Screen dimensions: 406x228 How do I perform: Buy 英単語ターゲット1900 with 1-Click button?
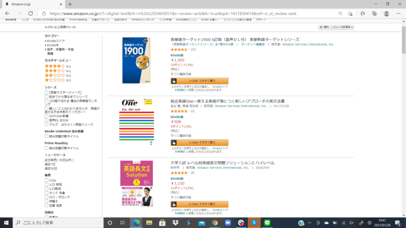(x=199, y=81)
